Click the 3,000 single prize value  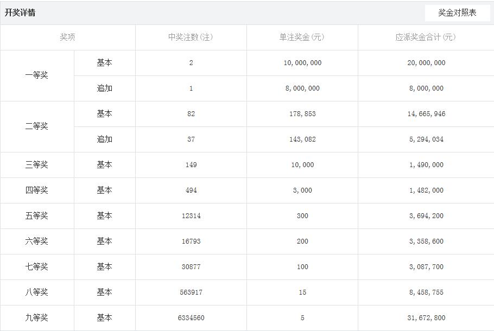click(x=302, y=190)
